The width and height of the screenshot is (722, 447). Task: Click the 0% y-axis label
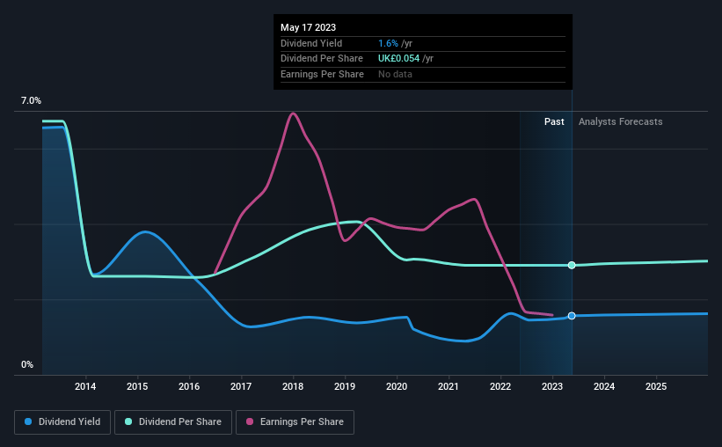tap(27, 364)
